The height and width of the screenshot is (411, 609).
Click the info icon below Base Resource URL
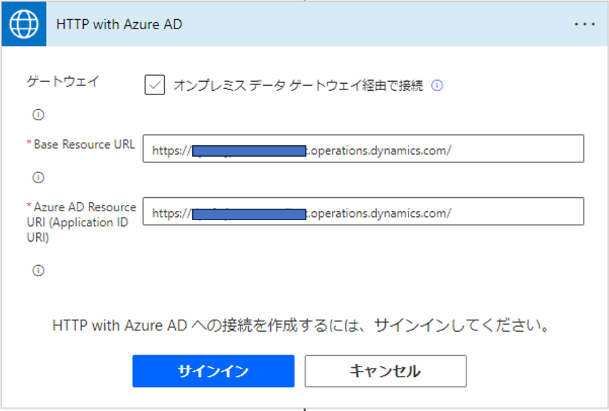click(38, 178)
